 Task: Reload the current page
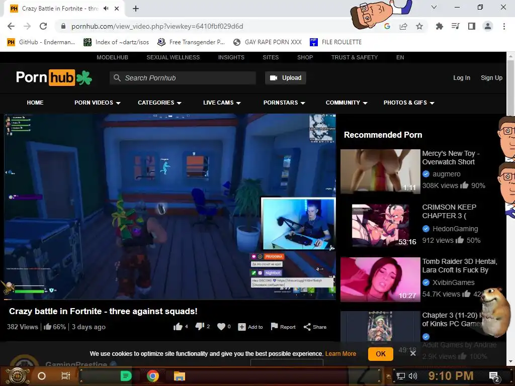point(43,26)
